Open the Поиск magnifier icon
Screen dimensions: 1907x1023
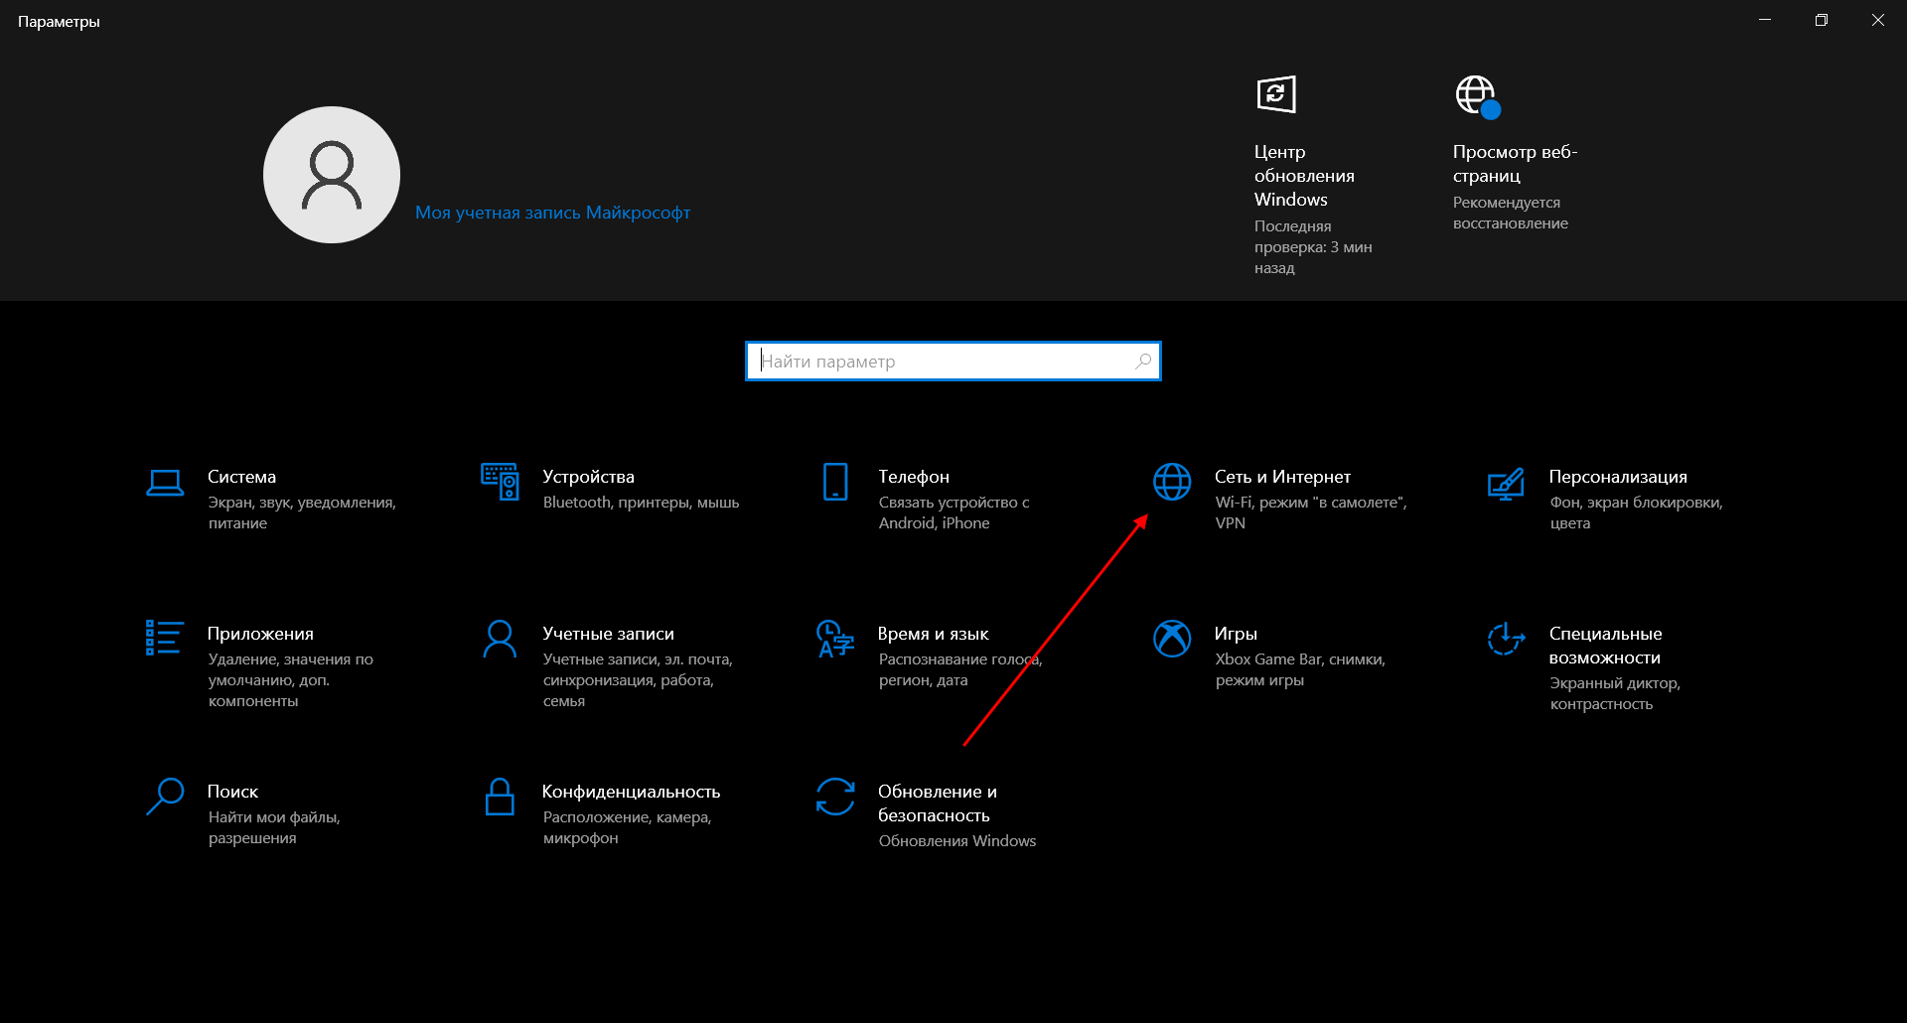tap(165, 797)
